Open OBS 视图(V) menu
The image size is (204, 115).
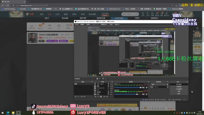pyautogui.click(x=88, y=25)
